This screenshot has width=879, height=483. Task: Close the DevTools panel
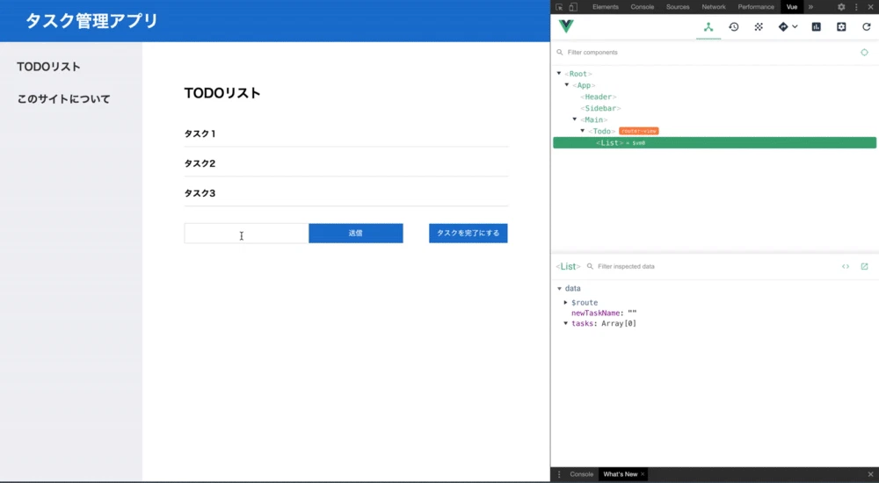(x=870, y=7)
